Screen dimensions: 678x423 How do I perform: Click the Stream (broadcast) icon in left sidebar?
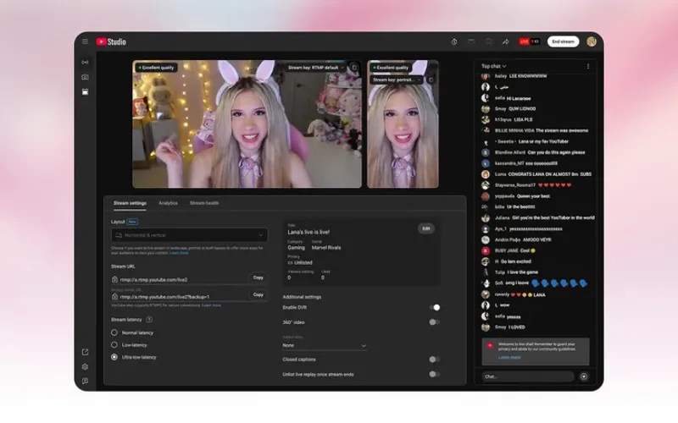click(x=85, y=62)
